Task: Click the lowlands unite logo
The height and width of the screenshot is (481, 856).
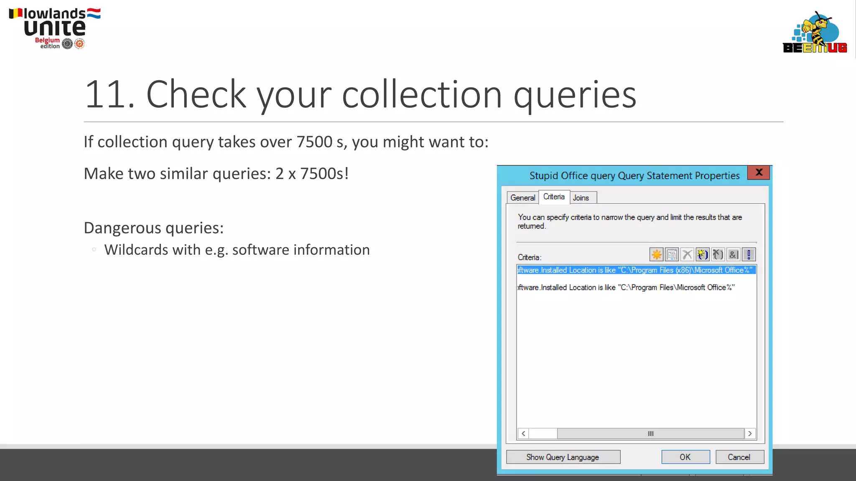Action: coord(55,28)
